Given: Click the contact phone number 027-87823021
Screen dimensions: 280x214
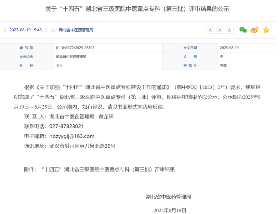Looking at the screenshot, I should click(66, 126).
